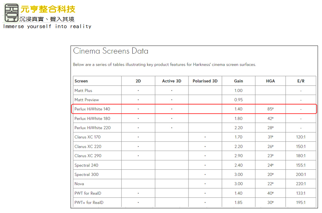The width and height of the screenshot is (322, 213).
Task: Click the E/R value 195:1
Action: coord(301,202)
